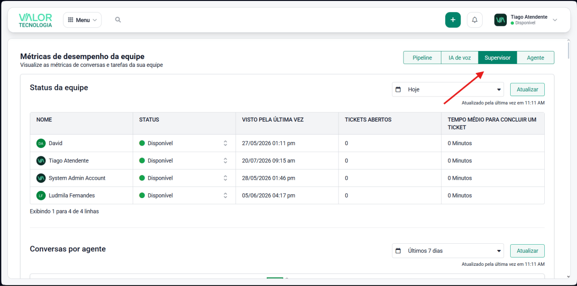The height and width of the screenshot is (286, 577).
Task: Switch to the IA de voz tab
Action: [460, 58]
